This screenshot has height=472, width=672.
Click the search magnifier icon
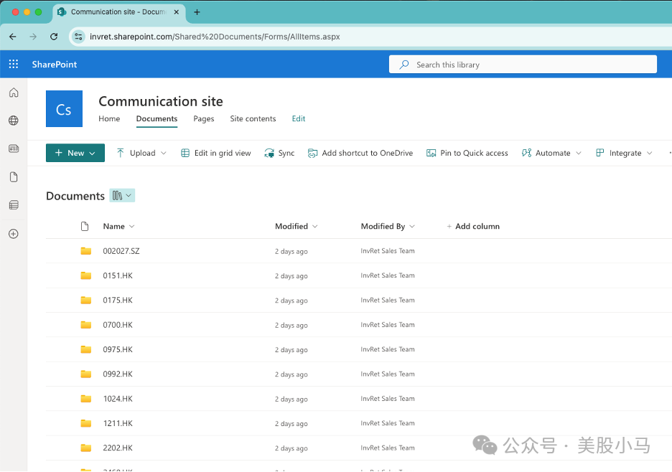coord(403,65)
